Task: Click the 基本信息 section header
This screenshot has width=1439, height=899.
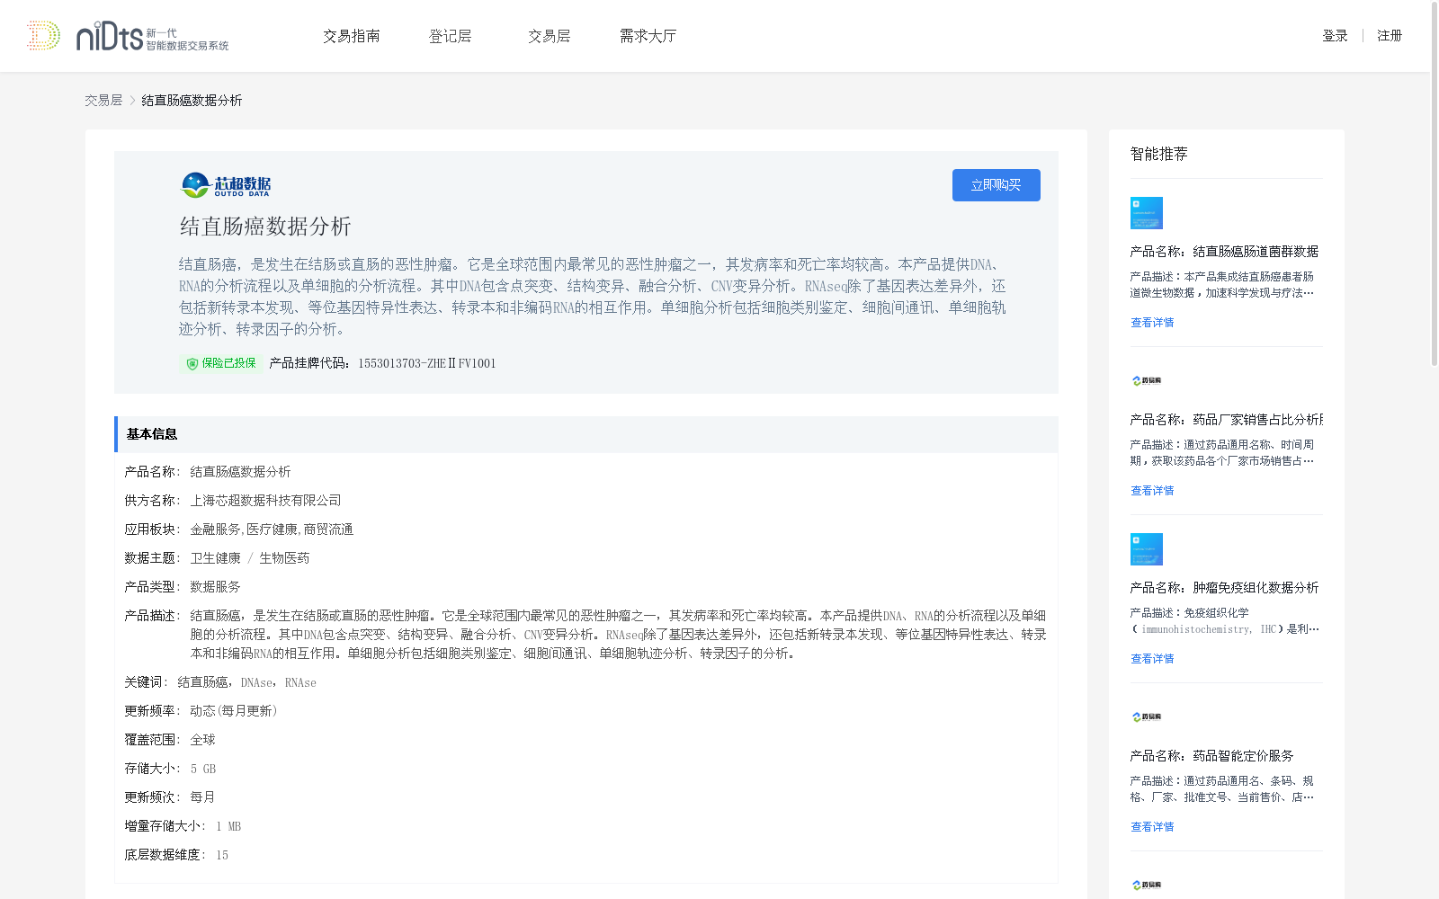Action: (x=586, y=434)
